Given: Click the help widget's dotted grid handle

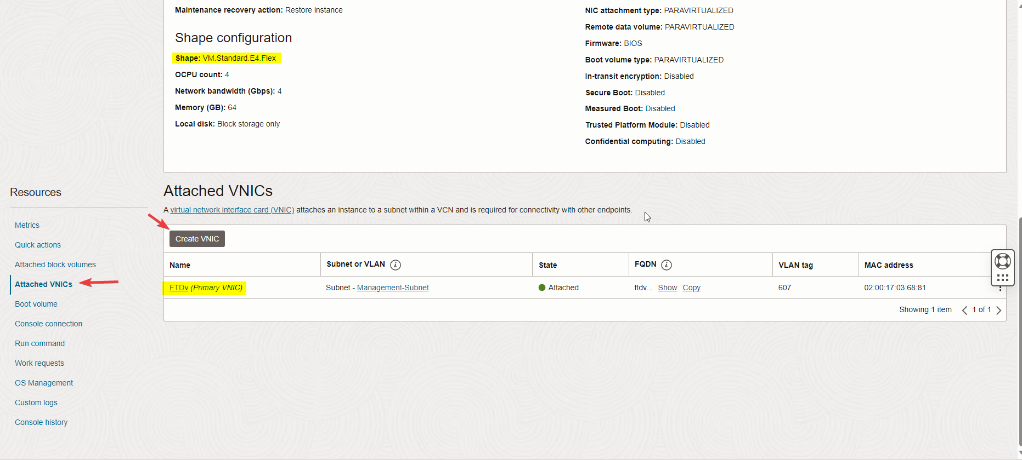Looking at the screenshot, I should pyautogui.click(x=1002, y=278).
